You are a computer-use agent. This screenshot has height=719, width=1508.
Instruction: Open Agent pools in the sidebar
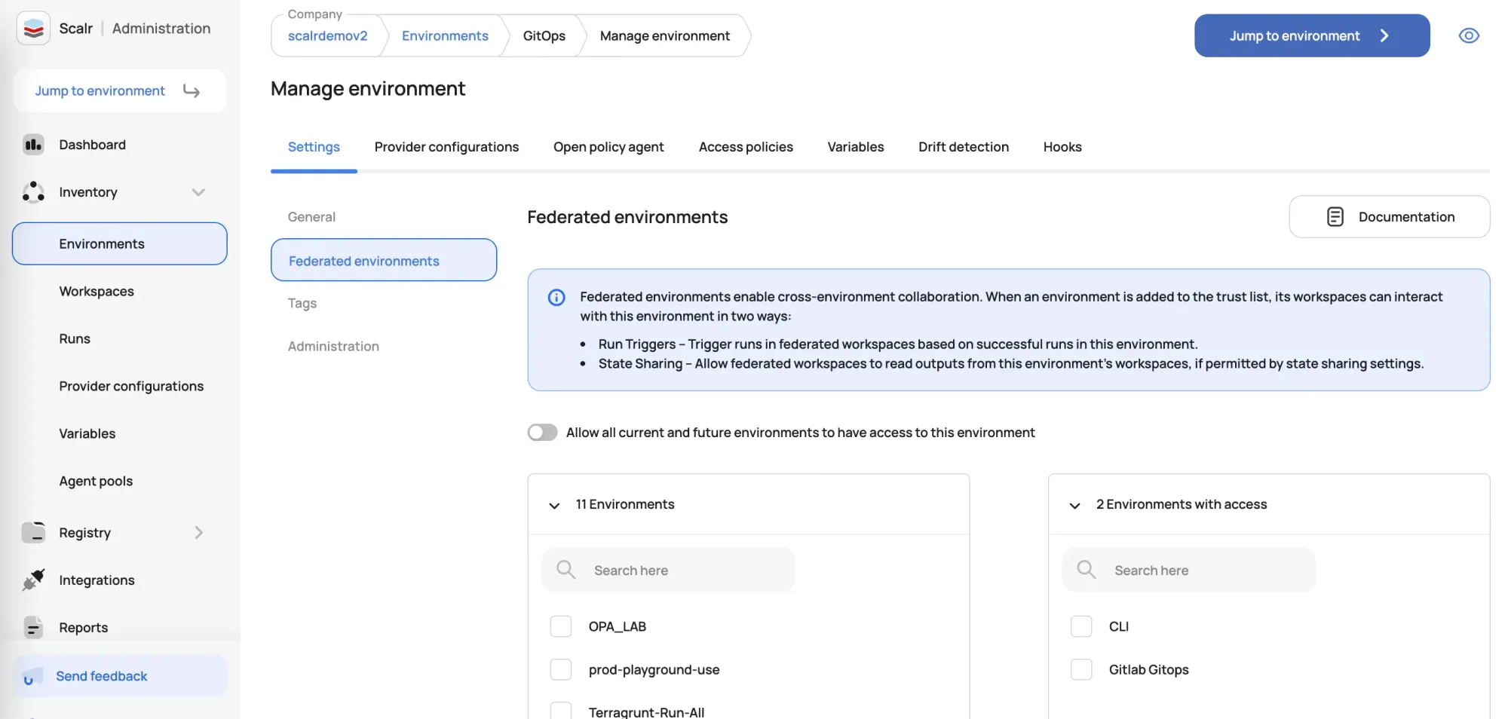pos(96,482)
